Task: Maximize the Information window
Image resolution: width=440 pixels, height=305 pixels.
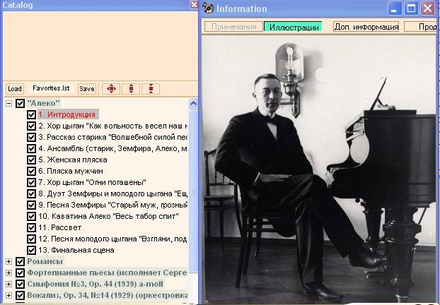Action: point(411,8)
